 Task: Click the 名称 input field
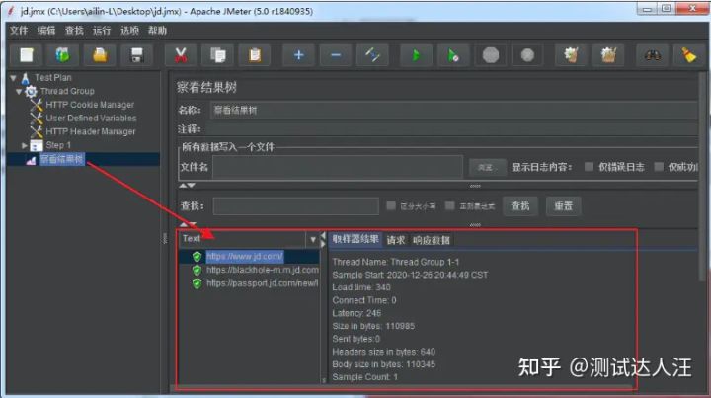coord(453,111)
